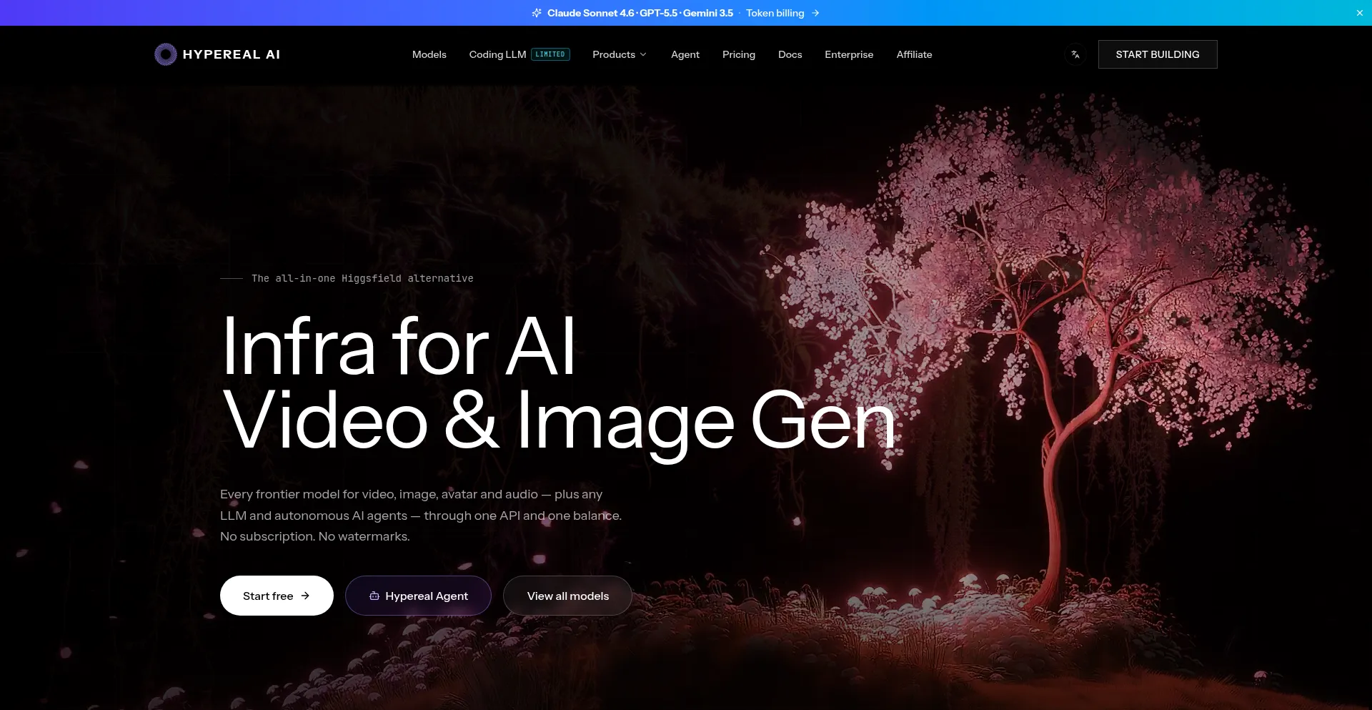This screenshot has width=1372, height=710.
Task: Click the Start free button
Action: pos(277,596)
